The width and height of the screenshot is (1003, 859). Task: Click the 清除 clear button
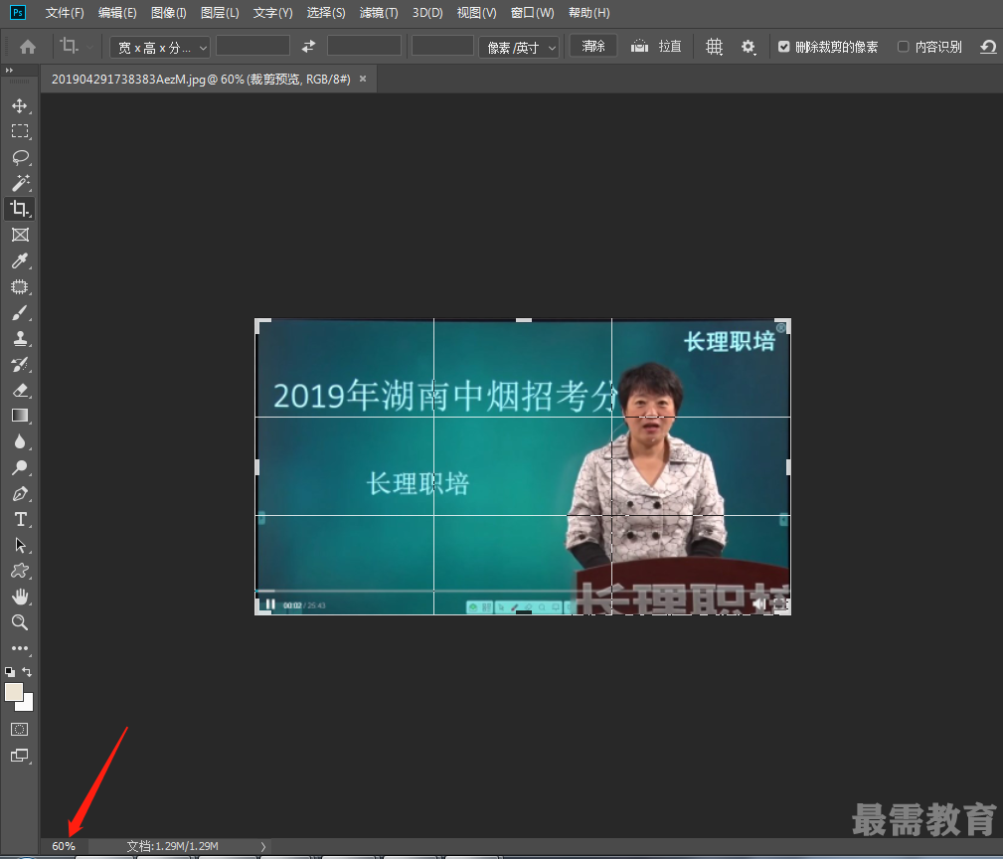(593, 46)
